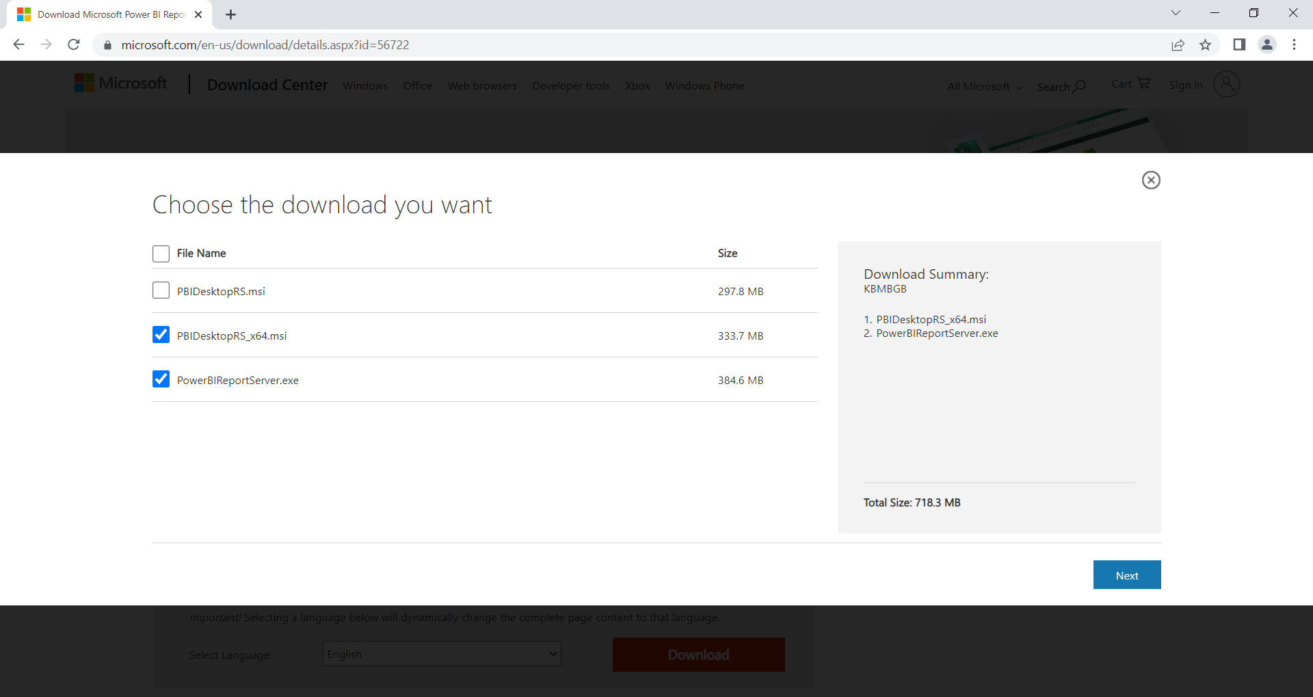This screenshot has width=1313, height=697.
Task: Close the download chooser dialog
Action: (1151, 180)
